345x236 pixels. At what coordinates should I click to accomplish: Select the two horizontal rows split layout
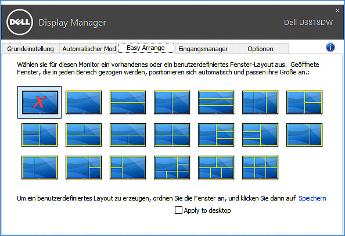[128, 102]
